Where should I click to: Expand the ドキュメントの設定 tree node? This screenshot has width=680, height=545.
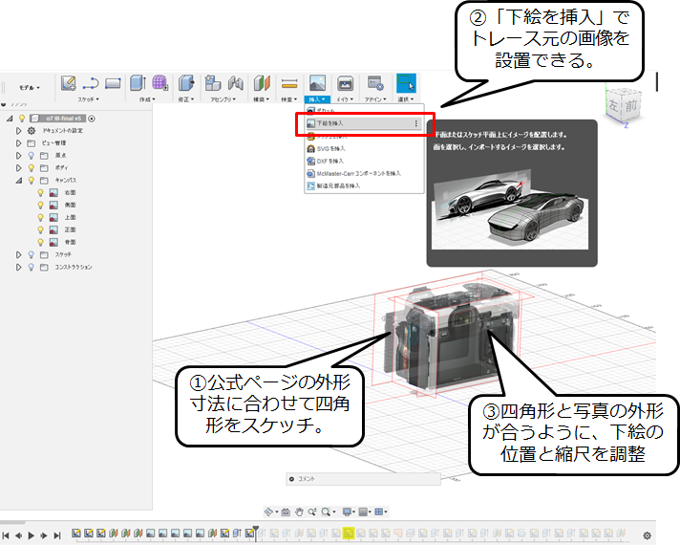point(19,131)
